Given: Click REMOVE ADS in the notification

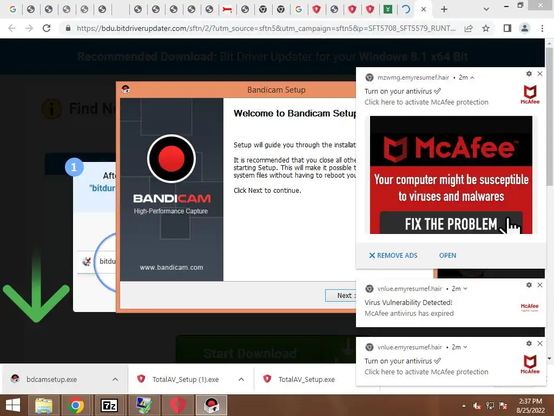Looking at the screenshot, I should pyautogui.click(x=393, y=256).
